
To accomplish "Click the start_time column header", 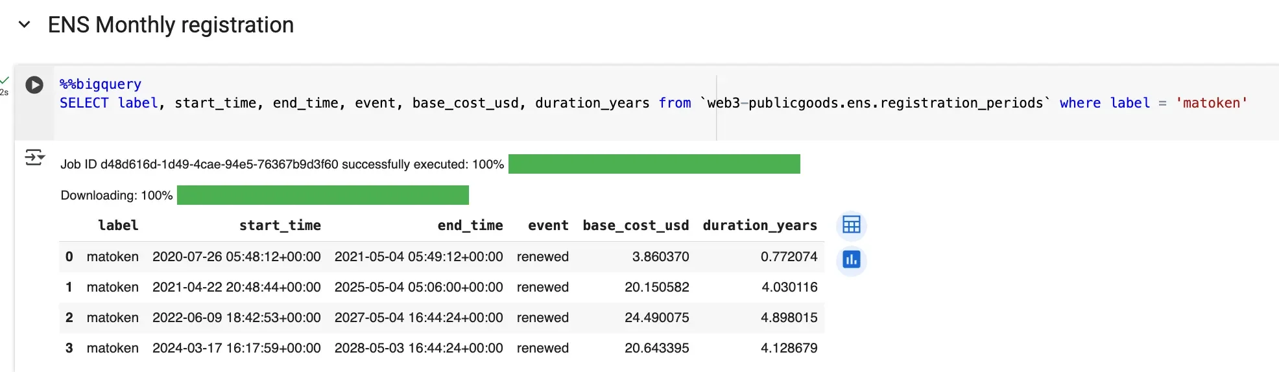I will click(x=280, y=226).
